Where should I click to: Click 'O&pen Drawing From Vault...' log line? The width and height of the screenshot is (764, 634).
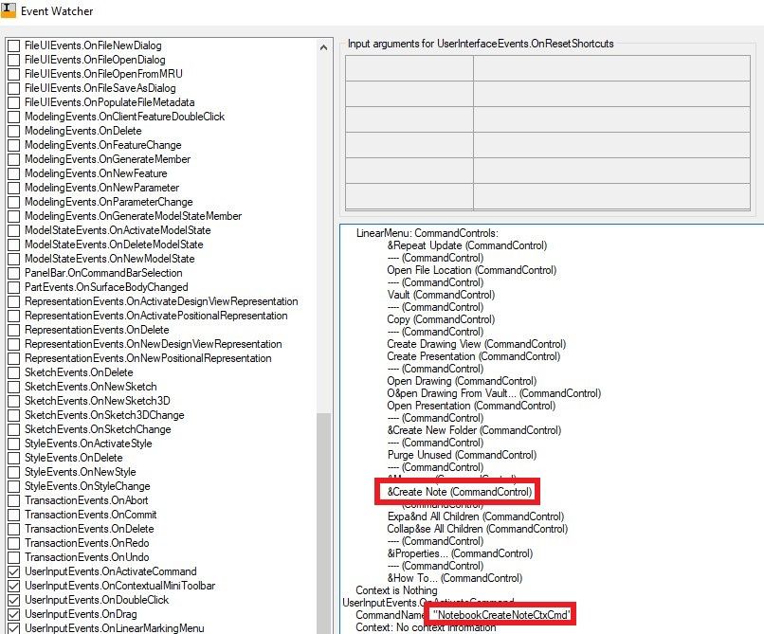click(x=494, y=393)
